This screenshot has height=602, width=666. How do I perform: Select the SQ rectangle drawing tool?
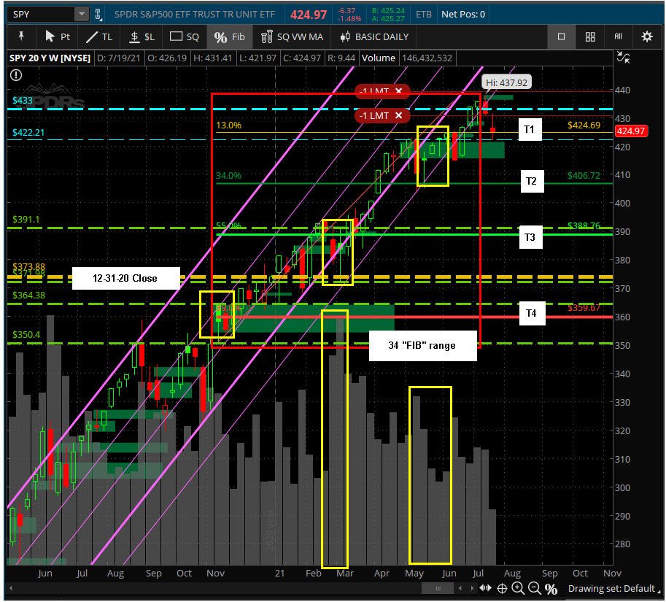pos(185,37)
